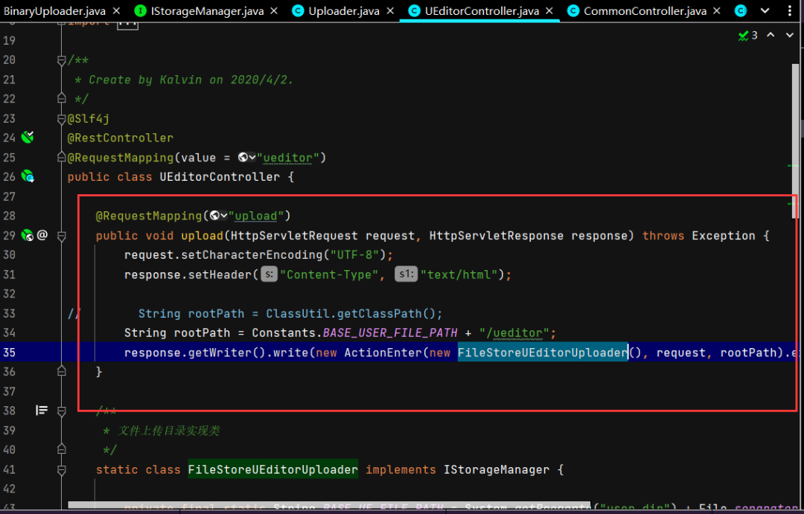Viewport: 804px width, 514px height.
Task: Go to next highlighted problem with the down arrow
Action: (789, 35)
